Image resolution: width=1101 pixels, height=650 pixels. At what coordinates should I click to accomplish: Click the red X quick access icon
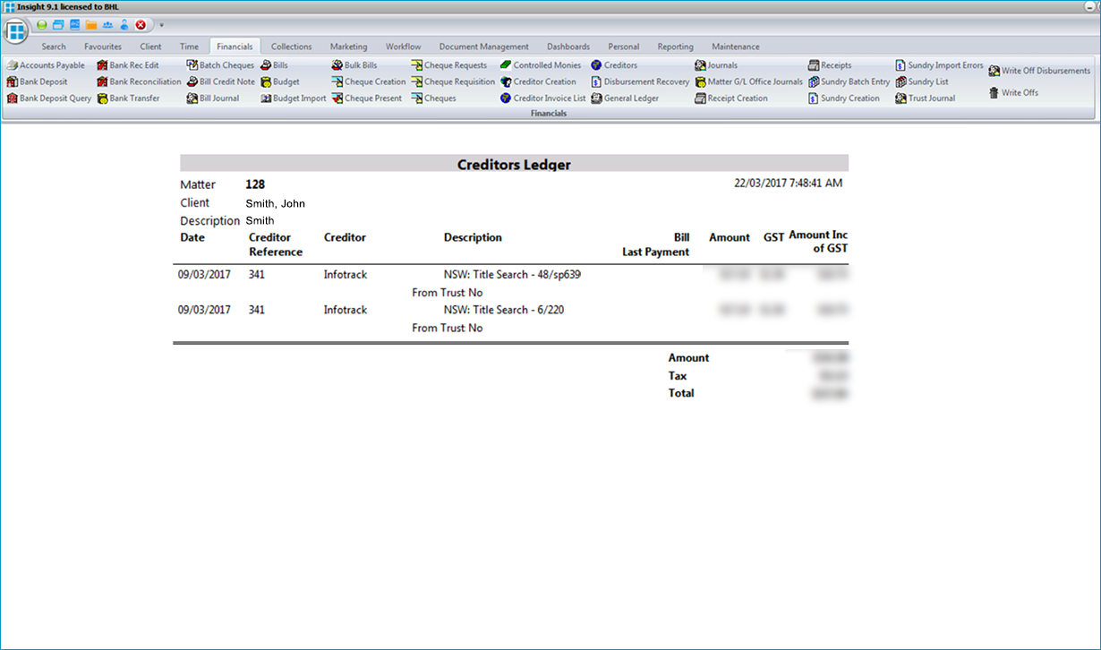pos(141,25)
